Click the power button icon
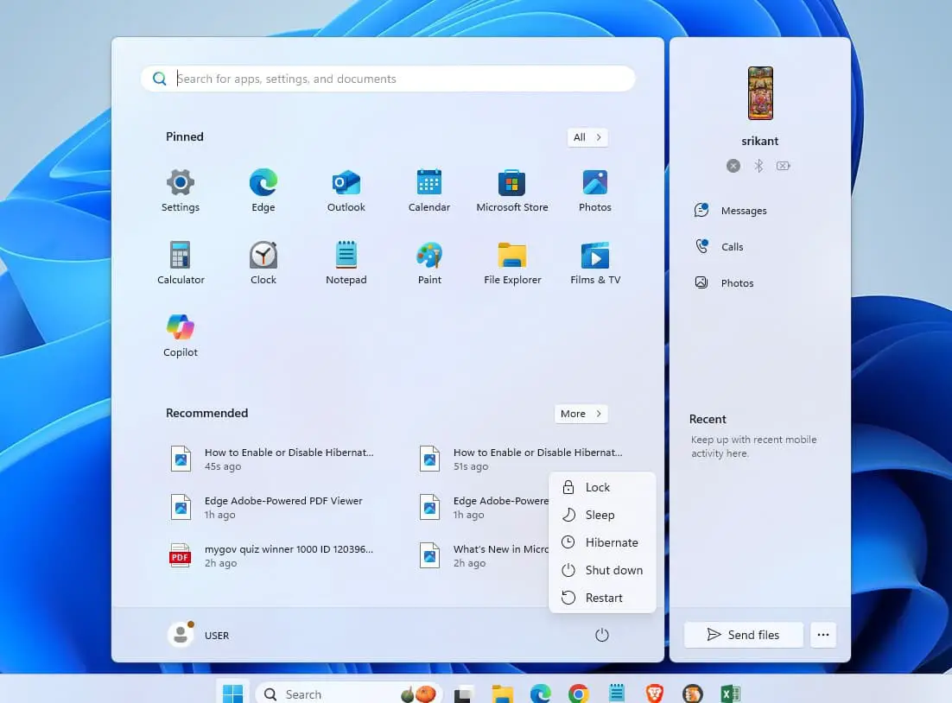952x703 pixels. click(x=602, y=635)
